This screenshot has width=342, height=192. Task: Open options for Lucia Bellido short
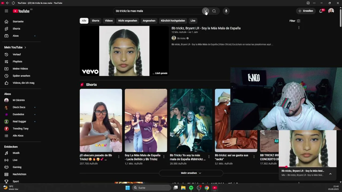[x=164, y=157]
